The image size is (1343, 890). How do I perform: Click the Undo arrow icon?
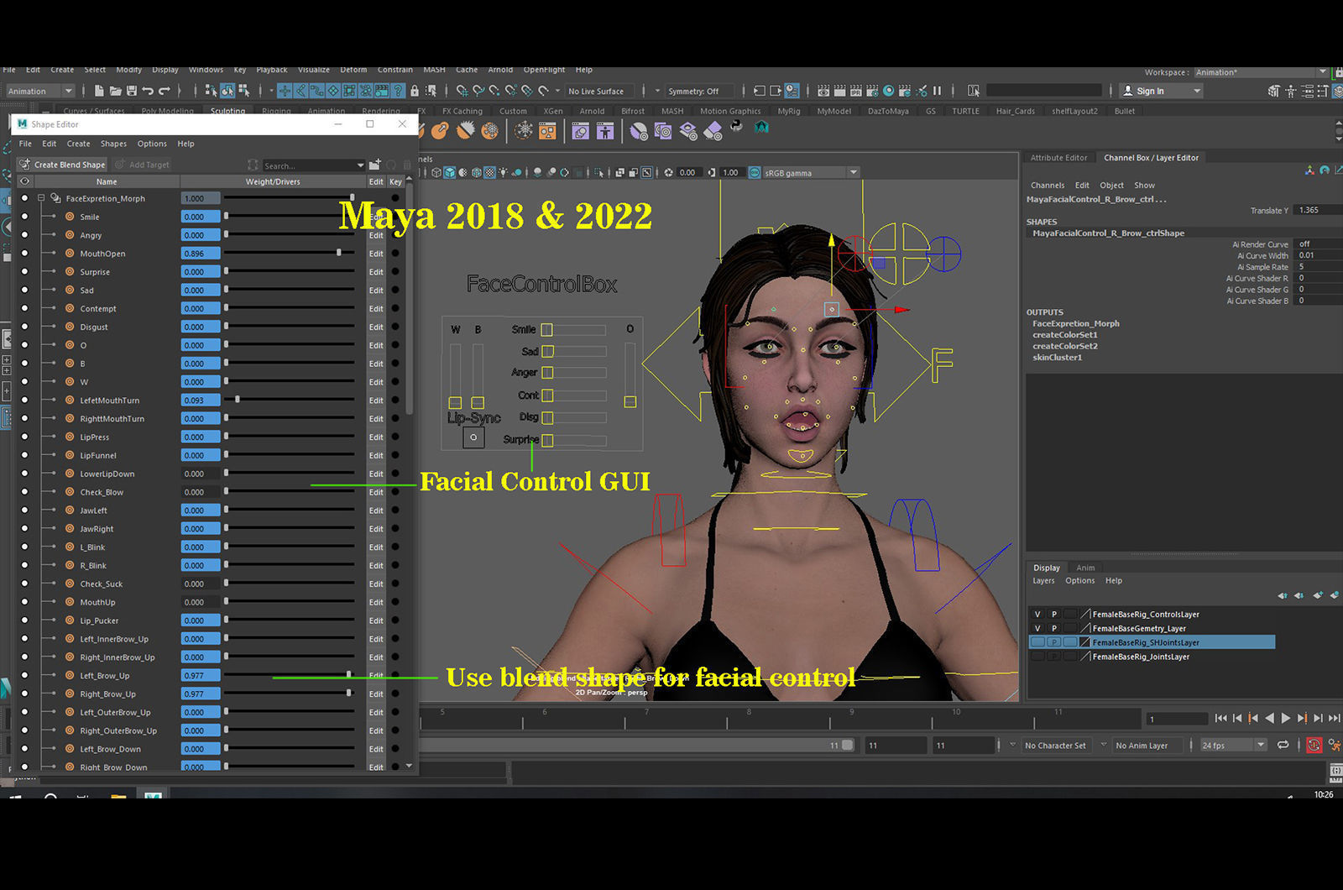pyautogui.click(x=148, y=91)
